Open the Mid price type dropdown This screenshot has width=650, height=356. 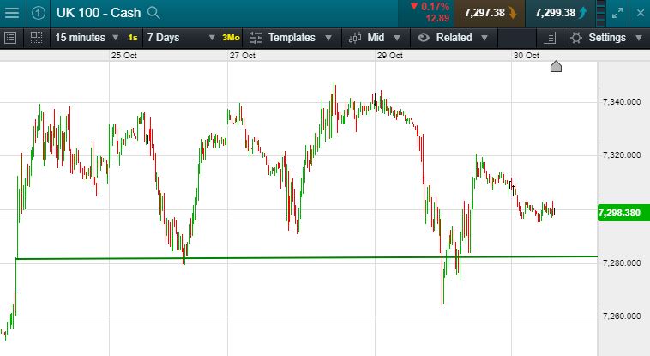coord(376,38)
